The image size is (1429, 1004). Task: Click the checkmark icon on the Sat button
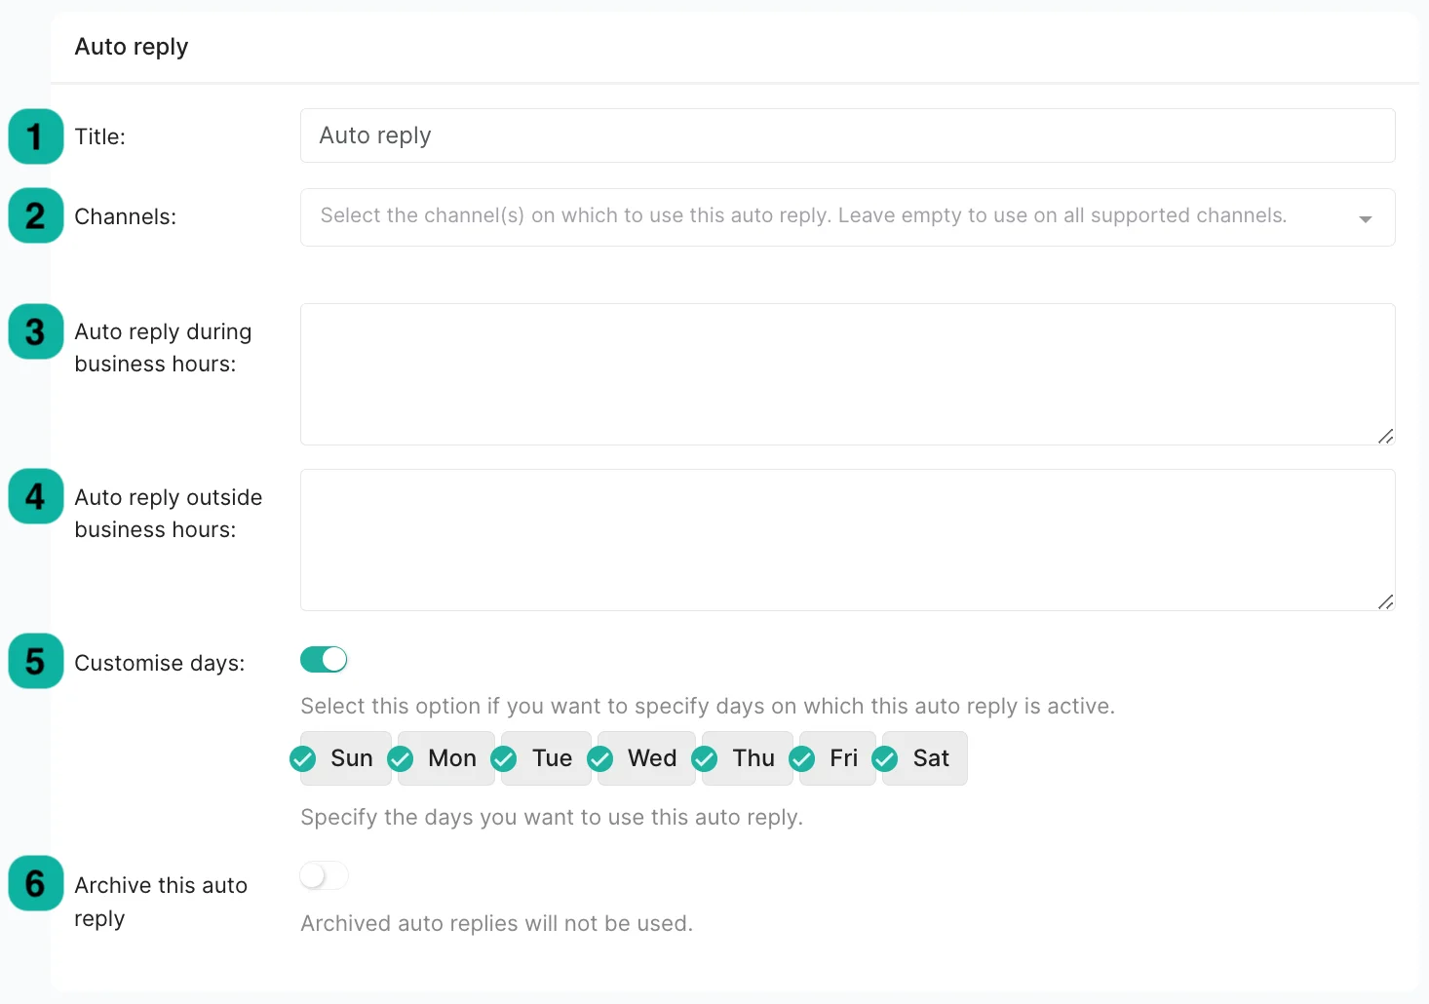pos(885,757)
